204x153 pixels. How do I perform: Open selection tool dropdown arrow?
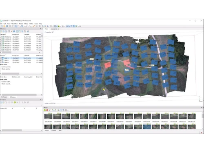pos(20,26)
